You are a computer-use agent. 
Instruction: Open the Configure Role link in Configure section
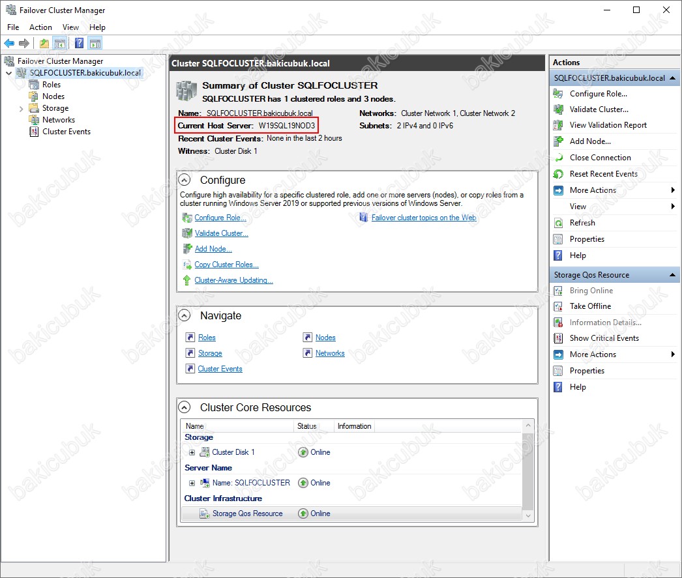pyautogui.click(x=220, y=218)
